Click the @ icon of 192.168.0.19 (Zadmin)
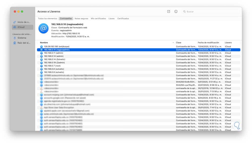Screen dimensions: 252x144 pyautogui.click(x=42, y=63)
